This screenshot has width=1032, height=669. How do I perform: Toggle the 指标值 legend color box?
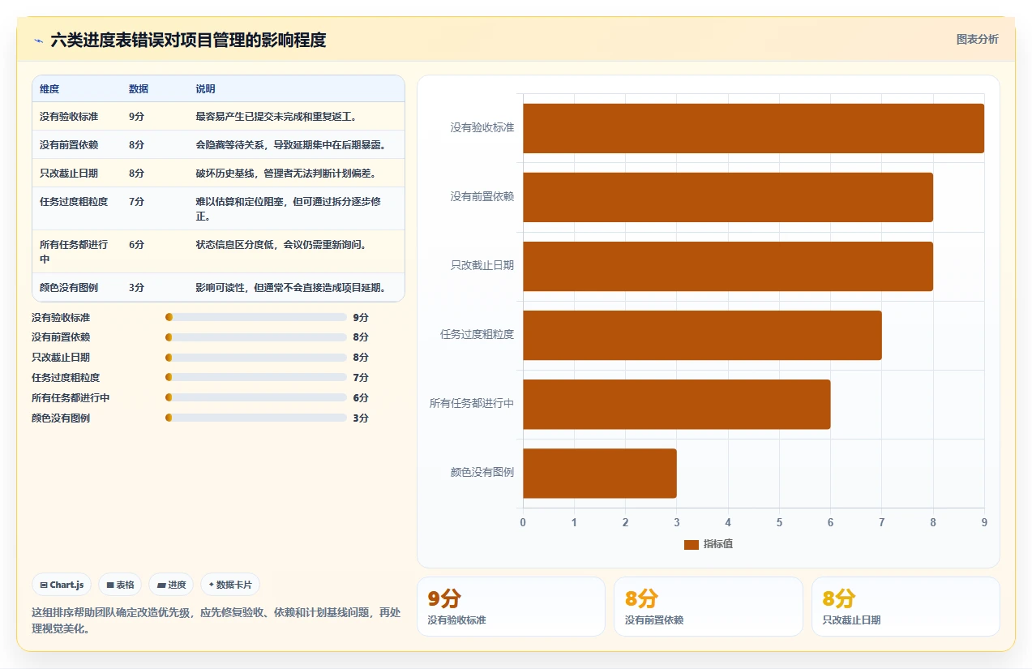coord(691,545)
